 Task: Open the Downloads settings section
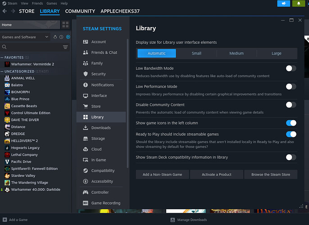(100, 128)
